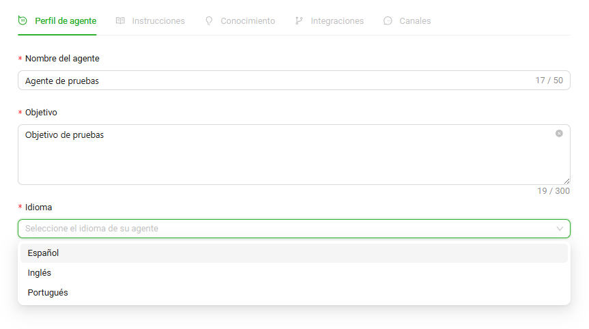
Task: Focus the Nombre del agente input field
Action: (x=273, y=81)
